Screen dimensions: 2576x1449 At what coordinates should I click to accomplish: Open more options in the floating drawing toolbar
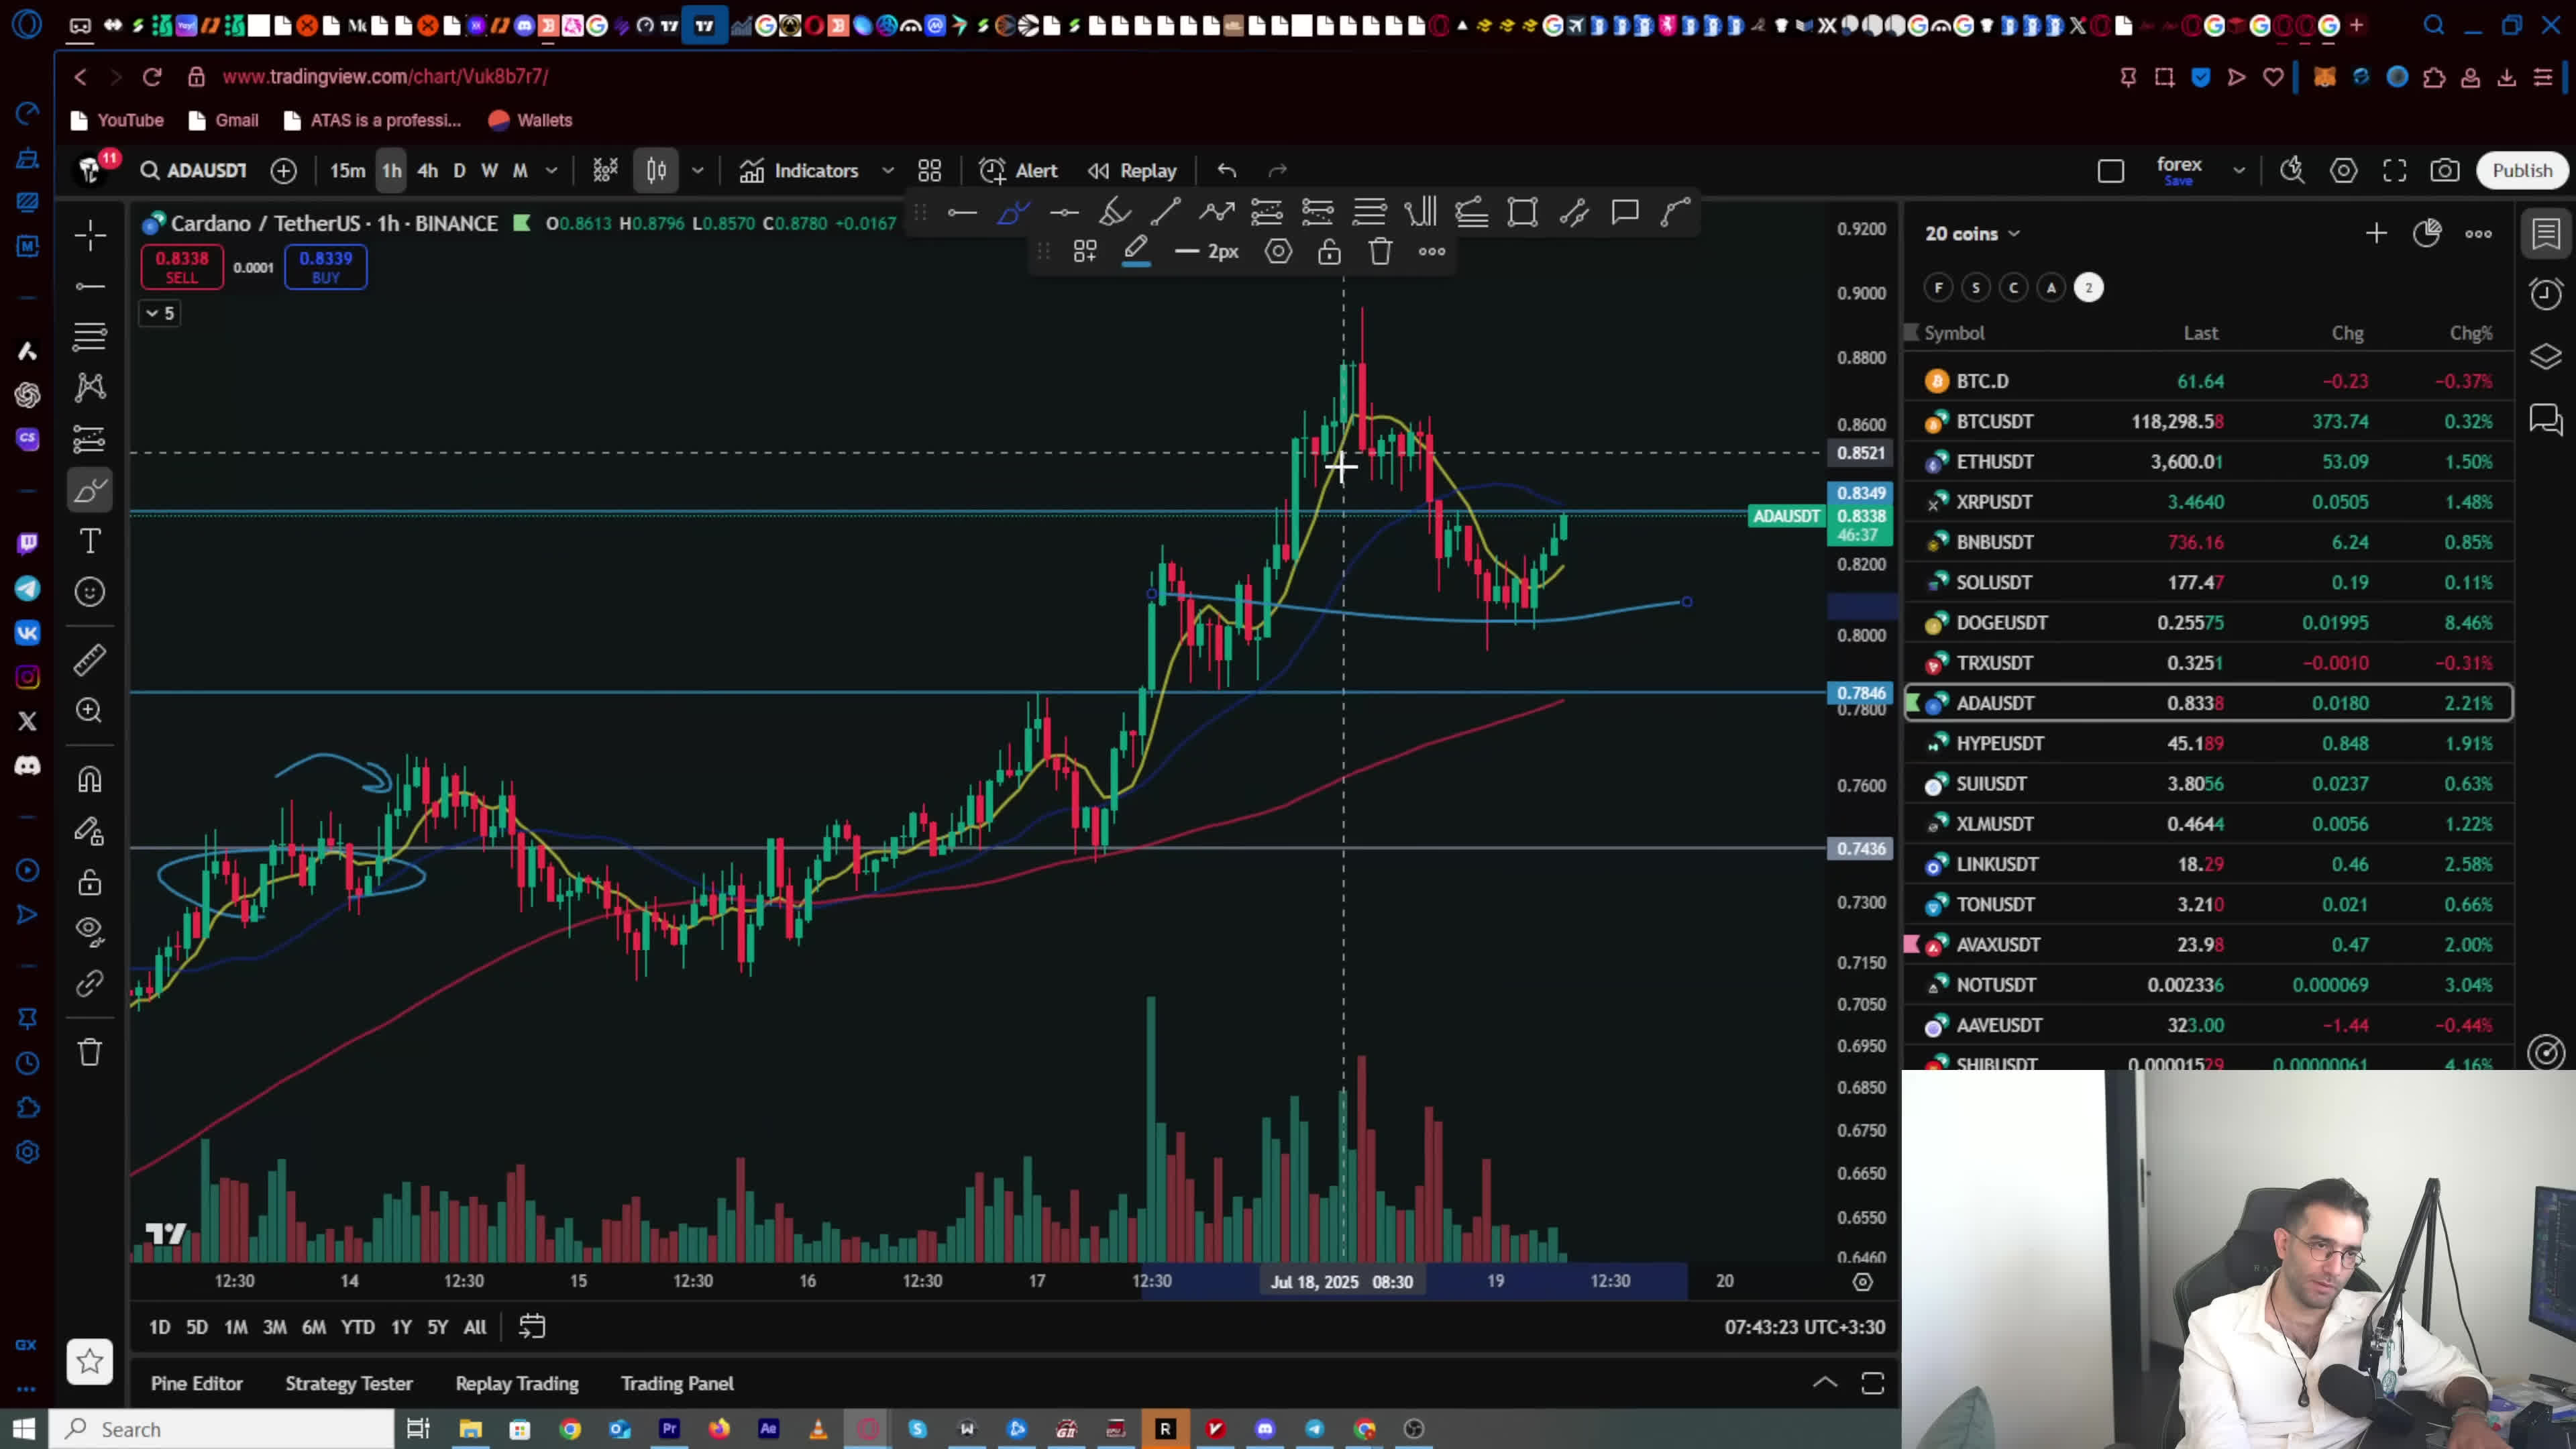coord(1432,252)
